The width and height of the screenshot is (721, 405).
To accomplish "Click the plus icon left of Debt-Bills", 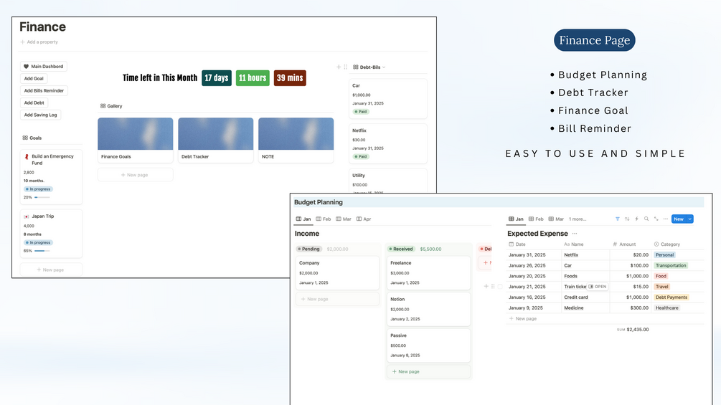I will pyautogui.click(x=339, y=67).
